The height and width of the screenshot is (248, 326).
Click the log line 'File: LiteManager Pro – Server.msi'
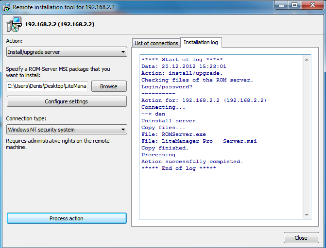(x=199, y=141)
